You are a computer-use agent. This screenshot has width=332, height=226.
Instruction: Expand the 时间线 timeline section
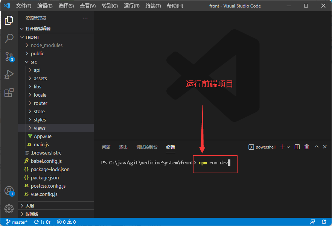pos(56,214)
